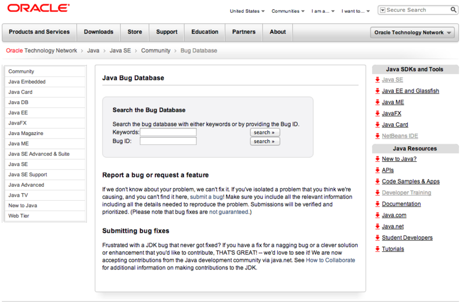Screen dimensions: 466x302
Task: Click the magnifier icon in Secure Search
Action: 453,10
